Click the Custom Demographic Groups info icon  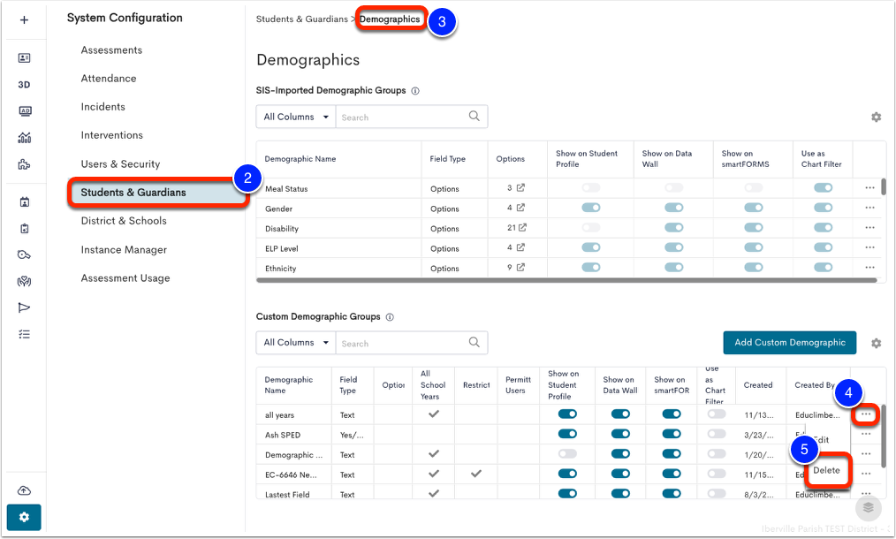(390, 316)
